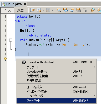Click the class name Hello on line 4
The image size is (101, 105).
[x=25, y=30]
